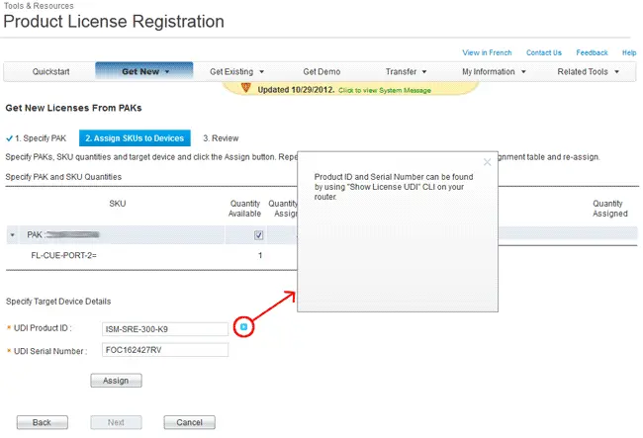Collapse the PAK row expander arrow
The width and height of the screenshot is (643, 438).
pos(12,235)
